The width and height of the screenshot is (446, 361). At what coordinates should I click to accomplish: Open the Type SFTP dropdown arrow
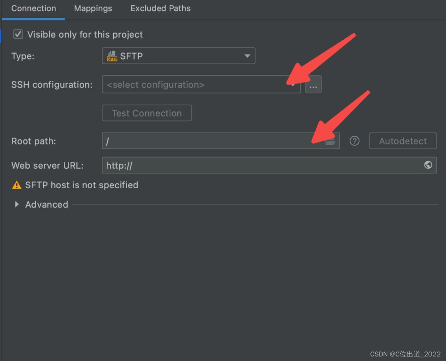pyautogui.click(x=247, y=56)
